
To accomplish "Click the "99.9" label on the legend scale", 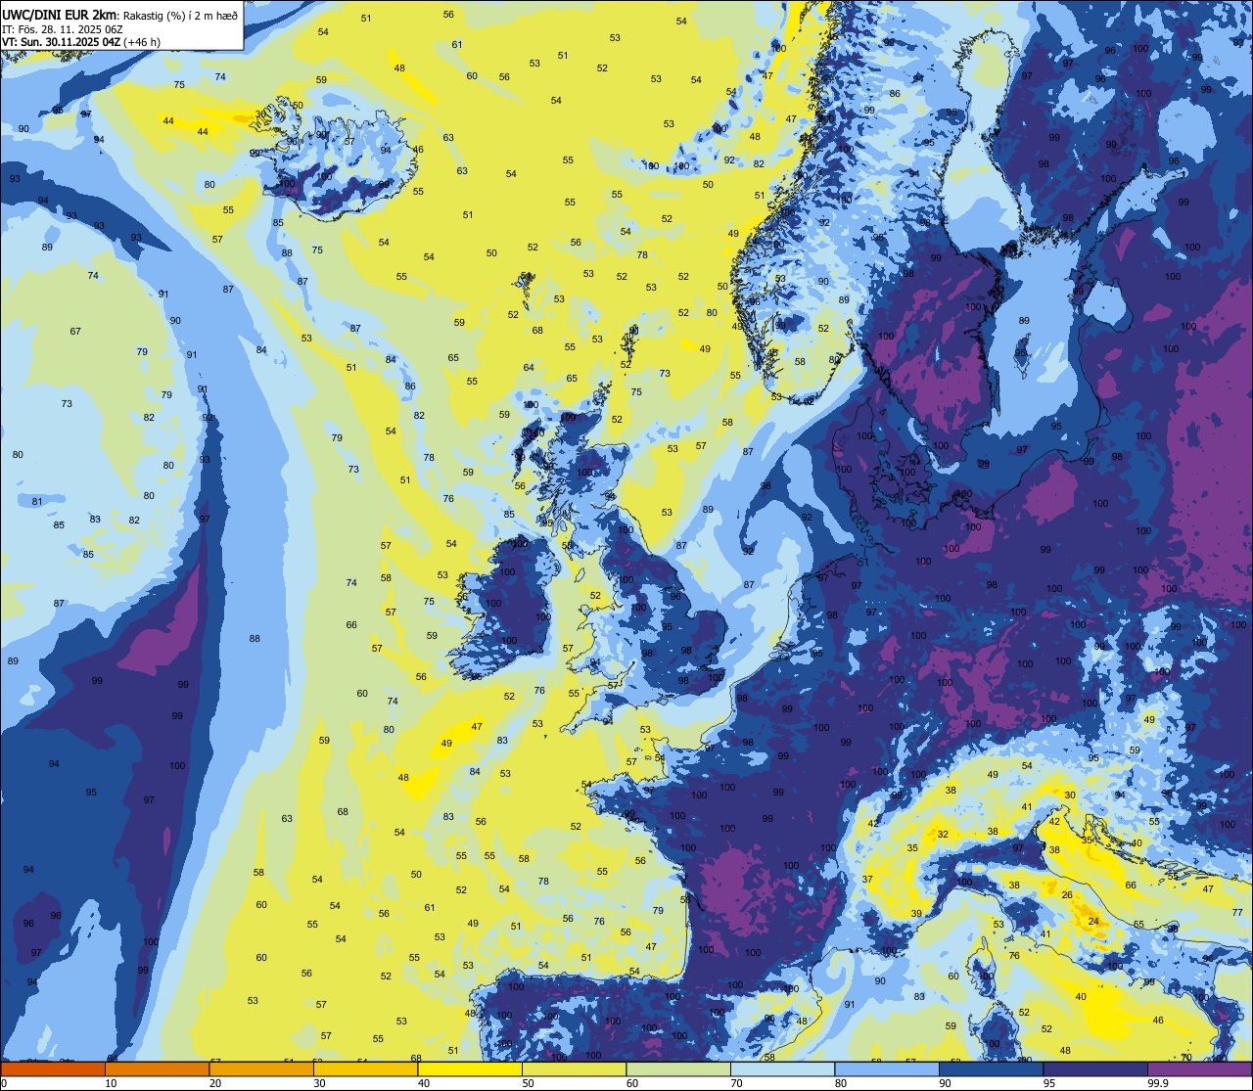I will [x=1159, y=1083].
